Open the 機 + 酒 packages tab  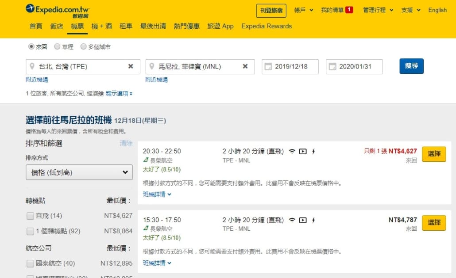tap(102, 26)
